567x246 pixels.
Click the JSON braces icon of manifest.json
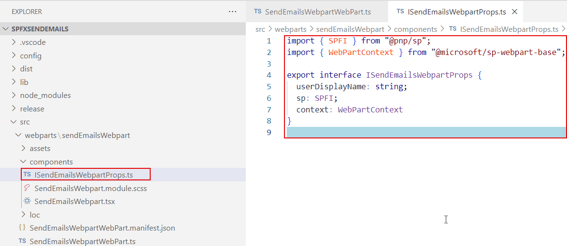tap(22, 228)
